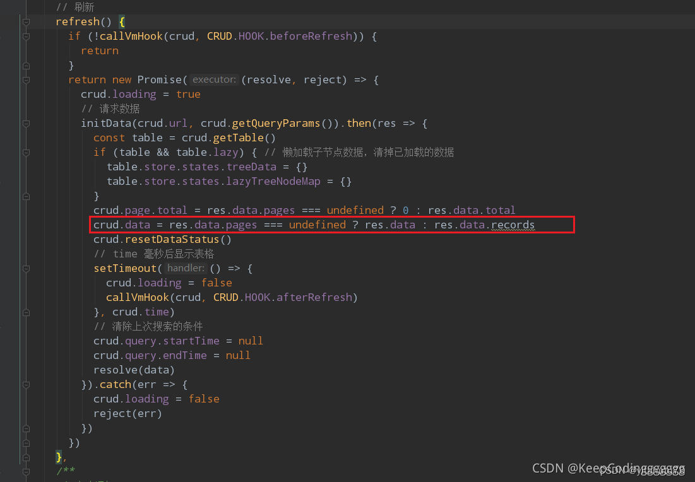Collapse the callVmHook if-block fold marker

26,37
